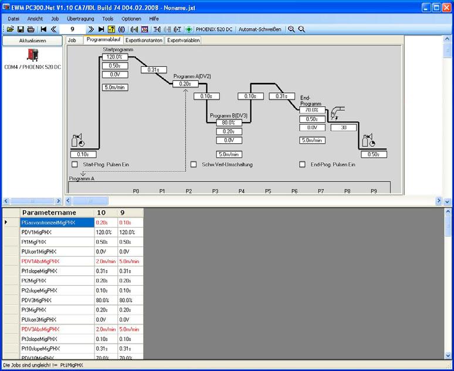
Task: Click the column header labeled 10
Action: (x=106, y=213)
